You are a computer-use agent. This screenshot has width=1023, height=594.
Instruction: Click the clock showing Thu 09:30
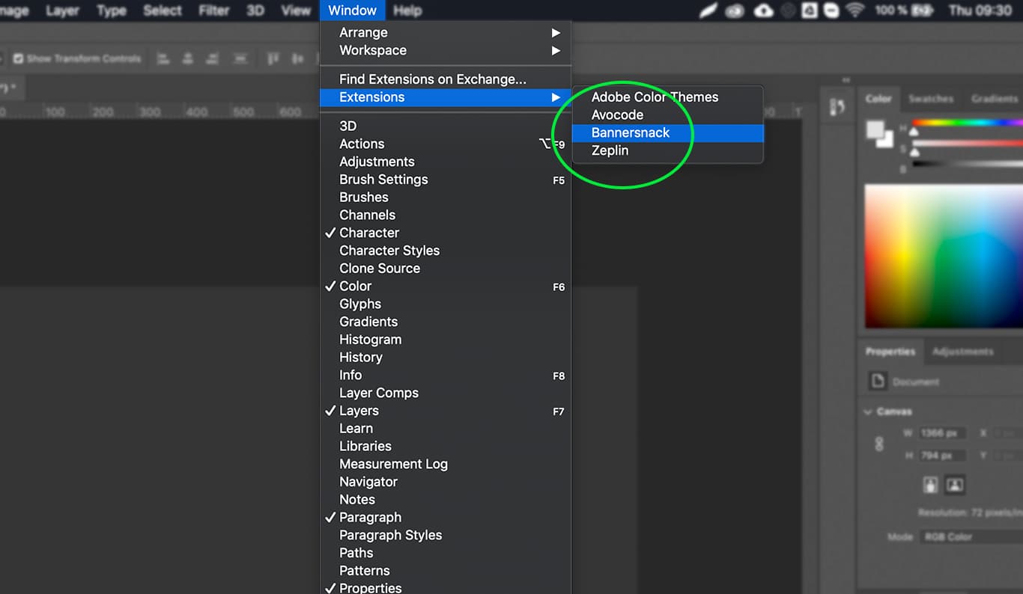tap(980, 10)
